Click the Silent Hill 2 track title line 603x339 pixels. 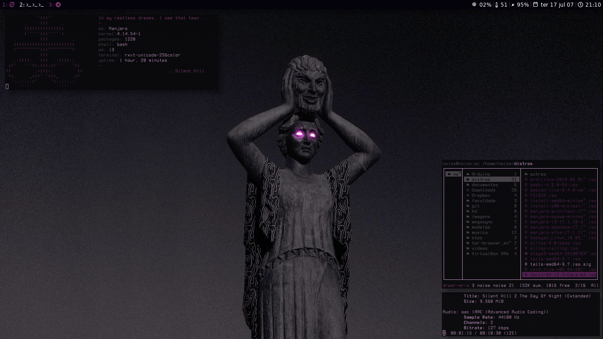527,296
